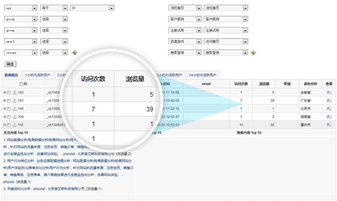Image resolution: width=337 pixels, height=201 pixels.
Task: Open the view icon for 安徽省 row
Action: (329, 93)
